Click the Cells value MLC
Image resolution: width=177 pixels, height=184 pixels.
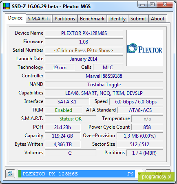[x=108, y=68]
